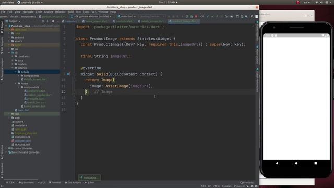
Task: Open details_screen.dart in project tree
Action: click(x=35, y=79)
